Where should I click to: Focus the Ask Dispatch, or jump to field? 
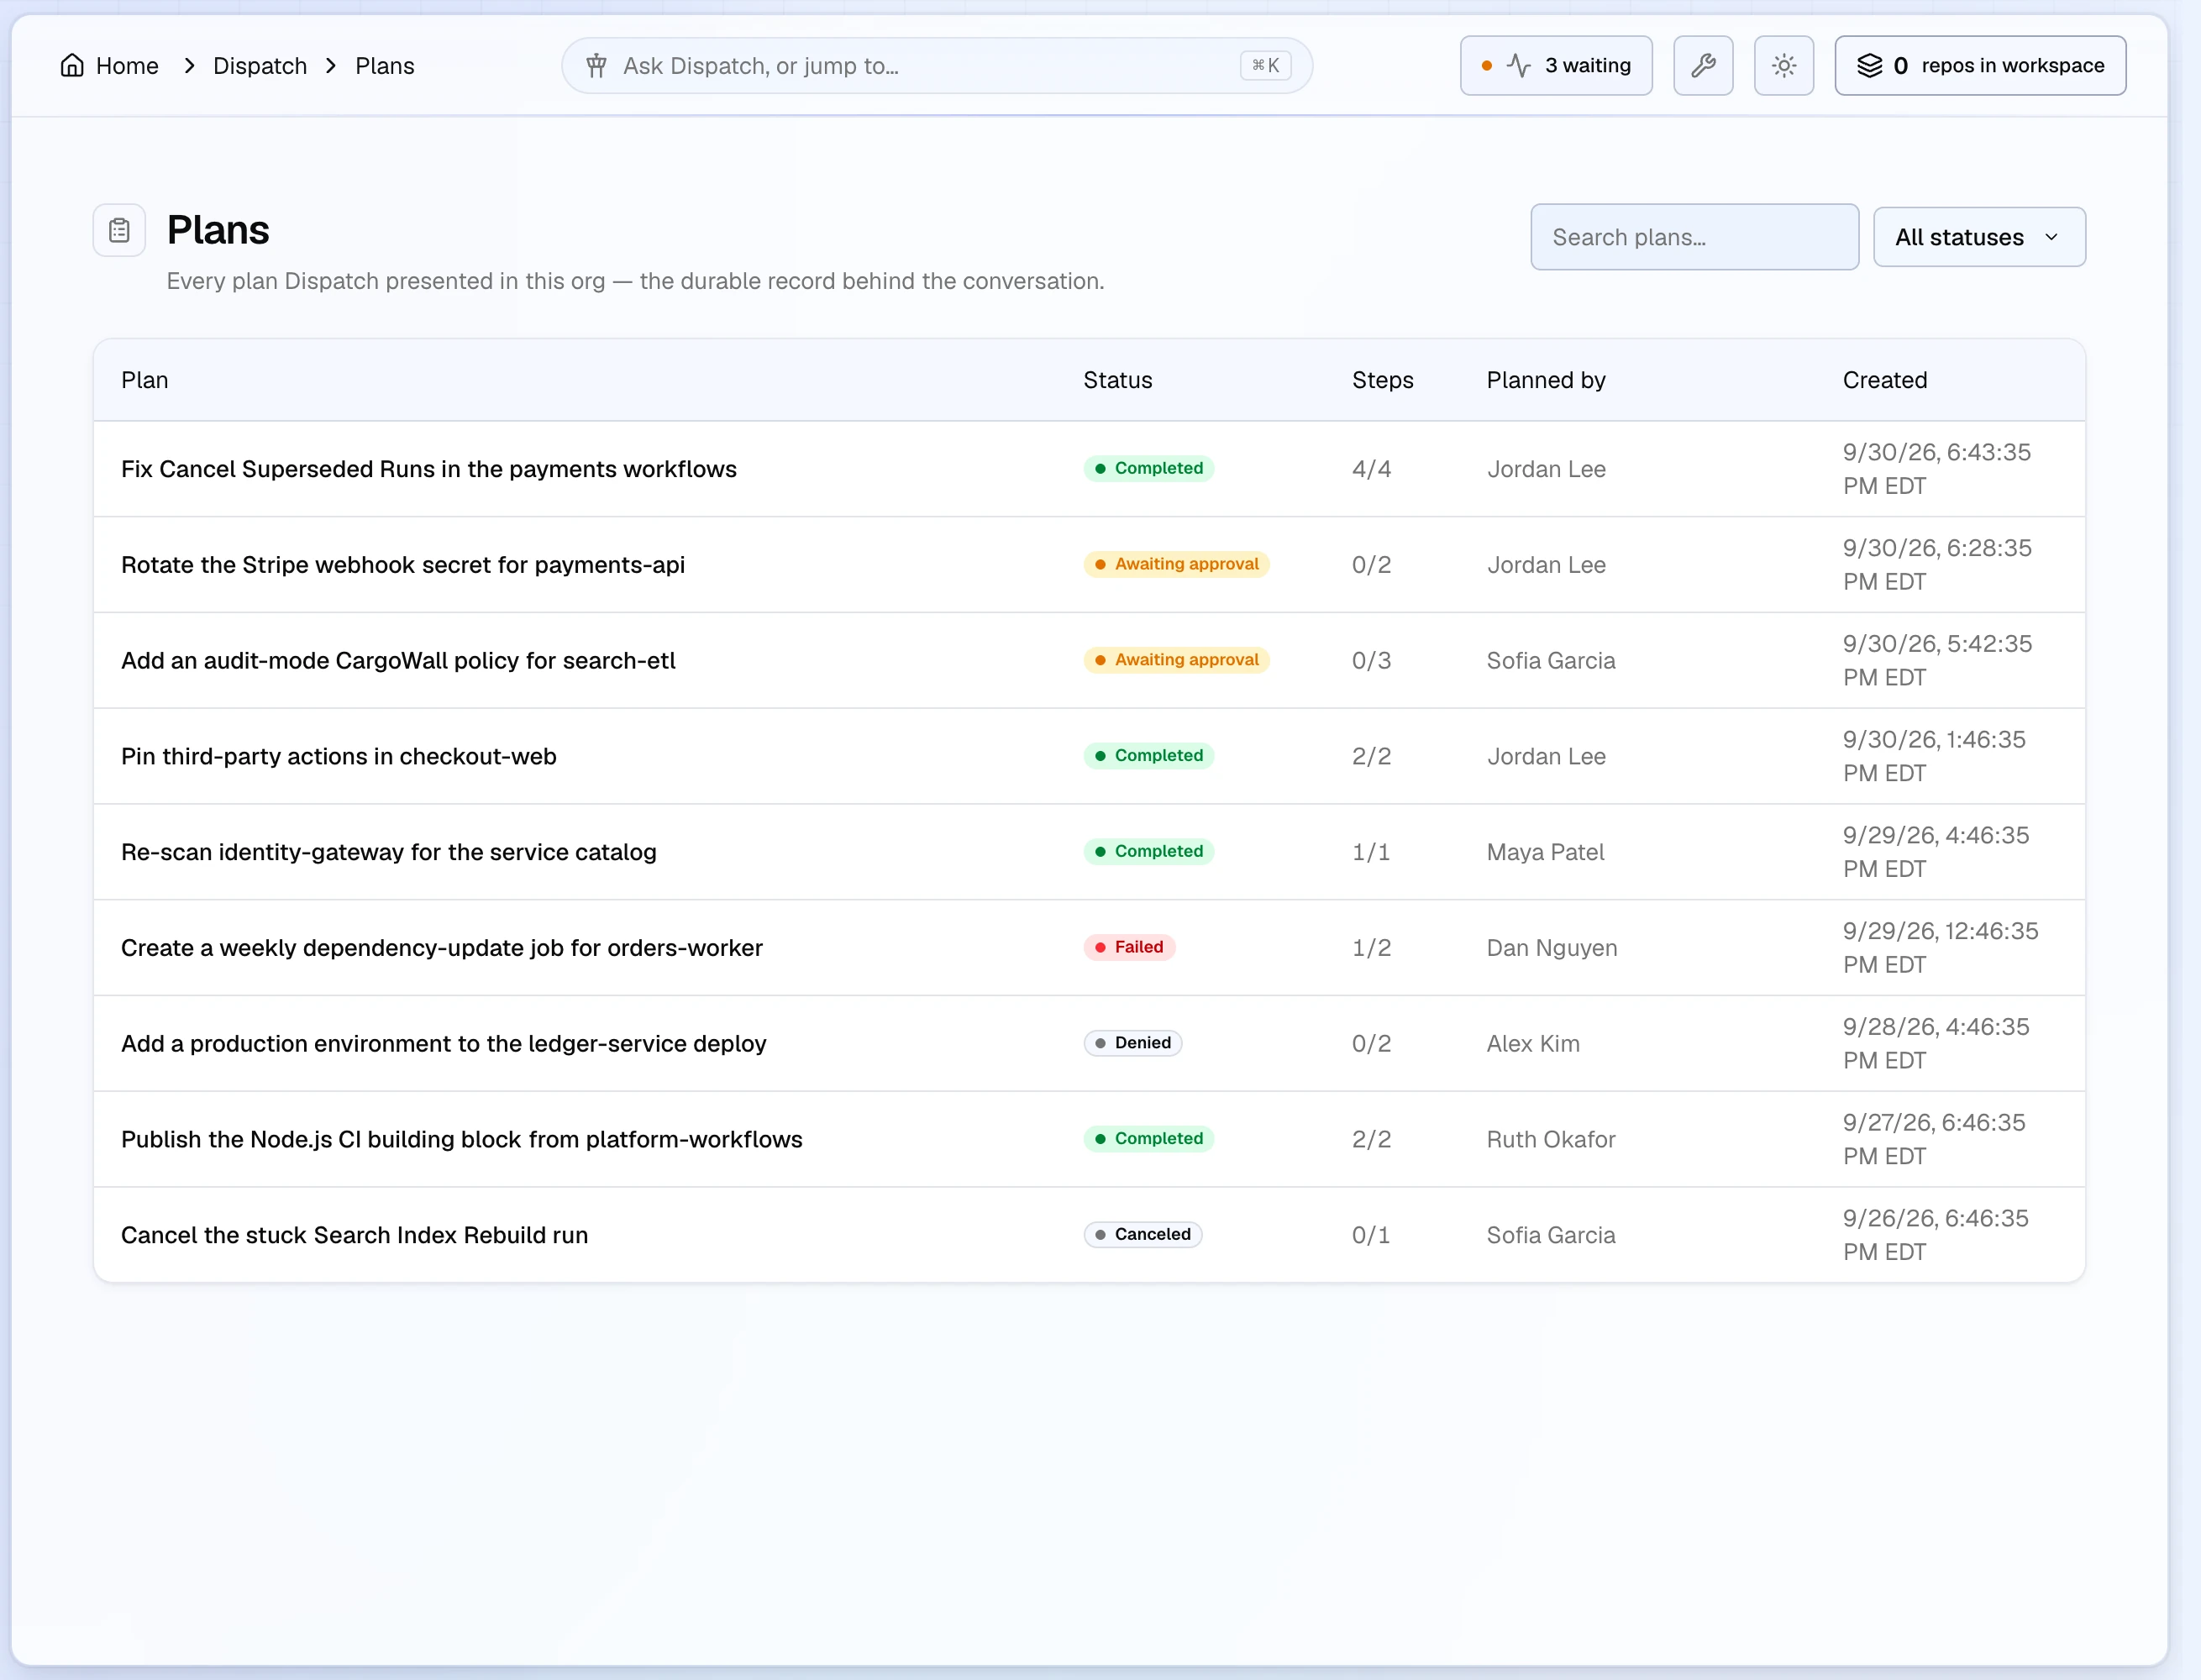(937, 66)
